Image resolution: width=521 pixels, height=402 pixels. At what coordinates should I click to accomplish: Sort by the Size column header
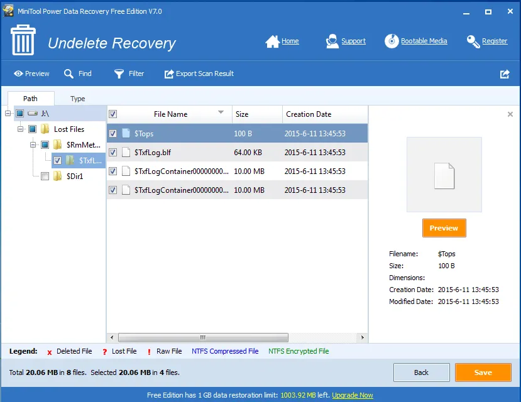point(257,114)
